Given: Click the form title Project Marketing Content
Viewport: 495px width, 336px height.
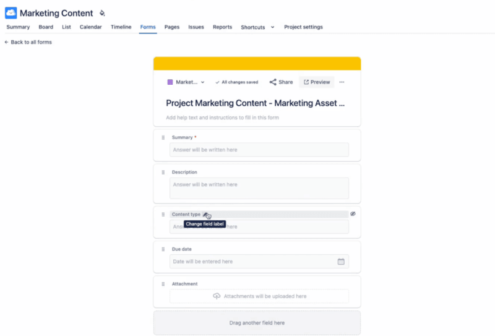Looking at the screenshot, I should point(255,103).
